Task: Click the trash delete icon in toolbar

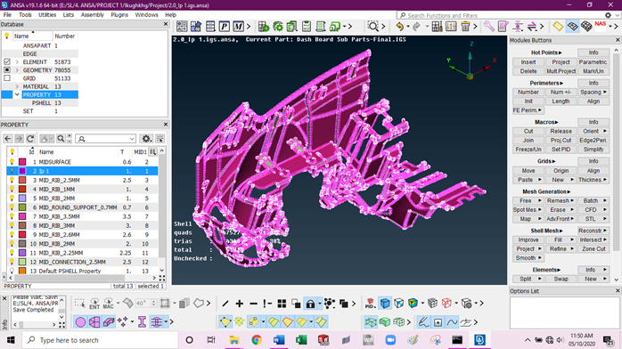Action: pos(465,27)
